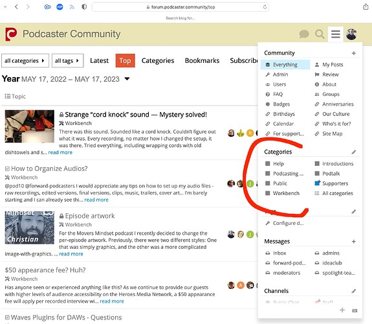Open the Workbench category in the menu
This screenshot has height=324, width=372.
(286, 194)
